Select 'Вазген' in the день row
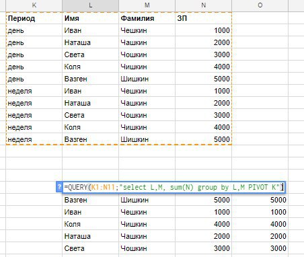The height and width of the screenshot is (257, 304). [x=91, y=79]
